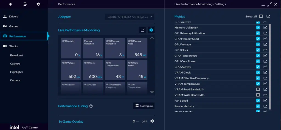Uncheck GPU Clock metric

click(258, 50)
